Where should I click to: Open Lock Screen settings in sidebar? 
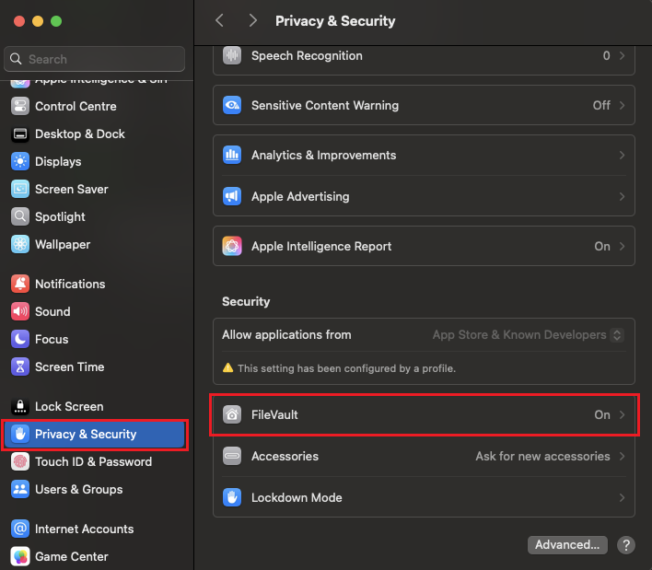(x=69, y=407)
